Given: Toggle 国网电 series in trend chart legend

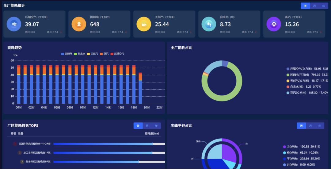Looking at the screenshot, I should click(x=66, y=54).
